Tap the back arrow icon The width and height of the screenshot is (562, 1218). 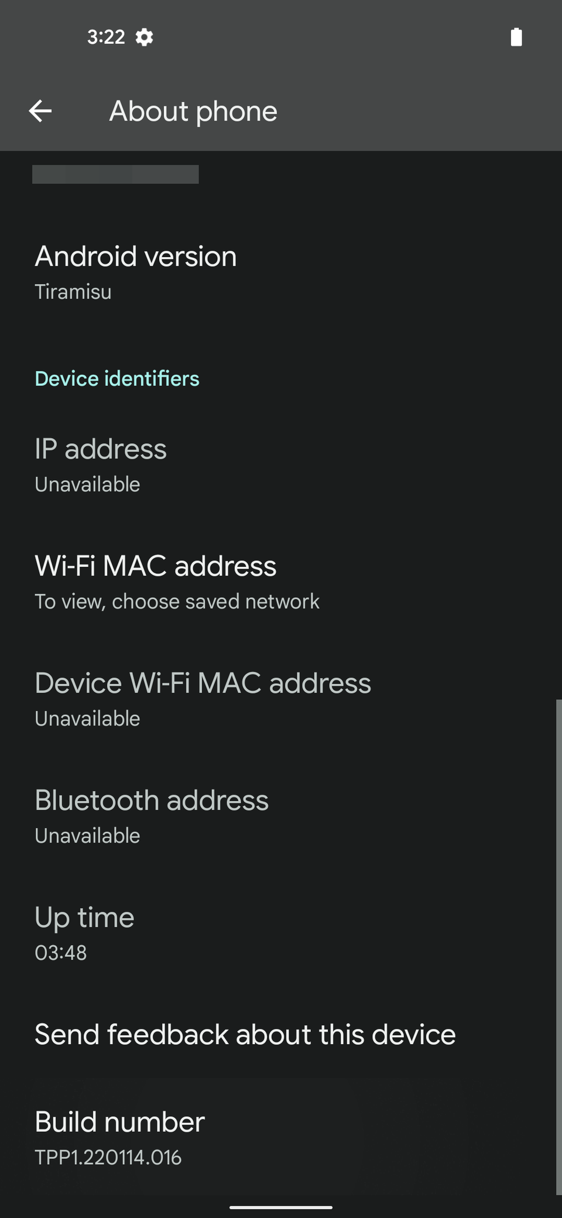[x=40, y=111]
